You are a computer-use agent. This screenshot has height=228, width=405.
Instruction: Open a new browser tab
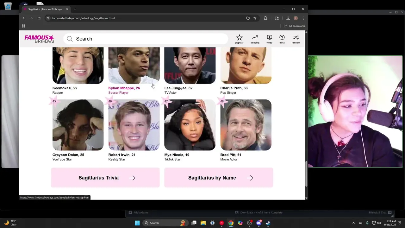[x=75, y=9]
